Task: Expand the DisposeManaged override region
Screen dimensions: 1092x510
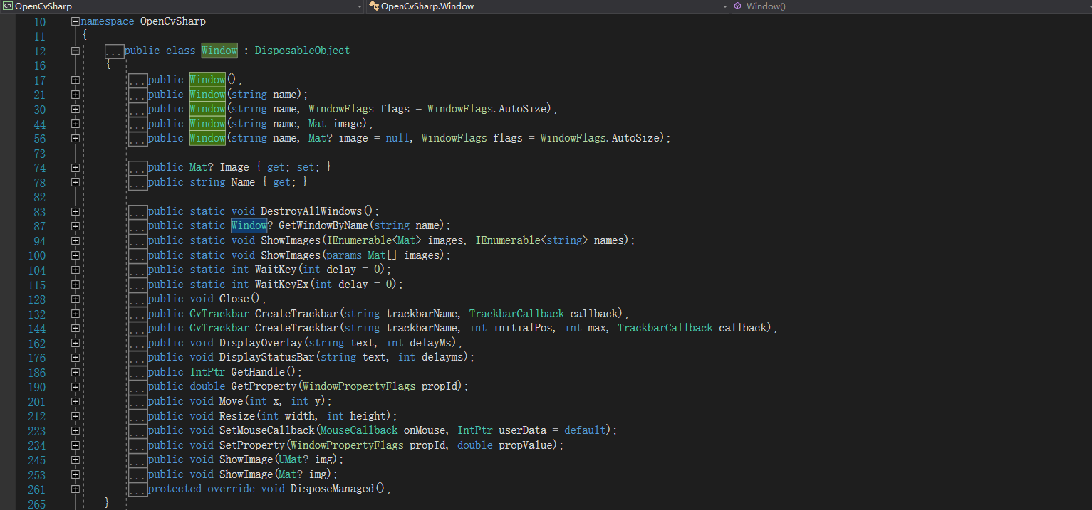Action: pyautogui.click(x=76, y=489)
